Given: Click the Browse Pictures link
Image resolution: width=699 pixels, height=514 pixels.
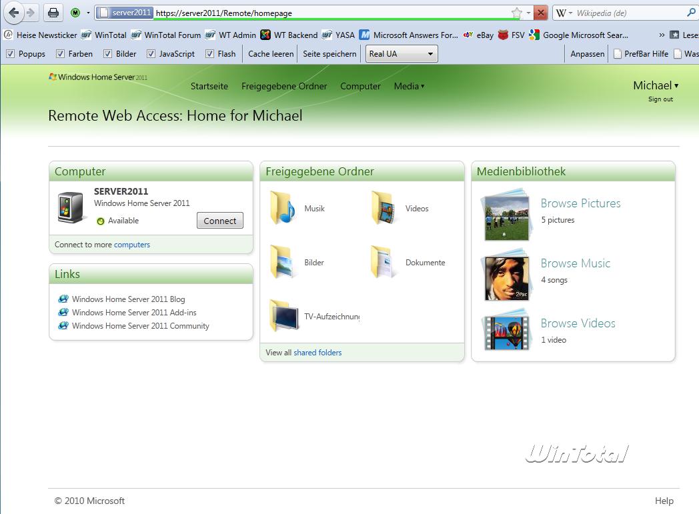Looking at the screenshot, I should pos(580,203).
